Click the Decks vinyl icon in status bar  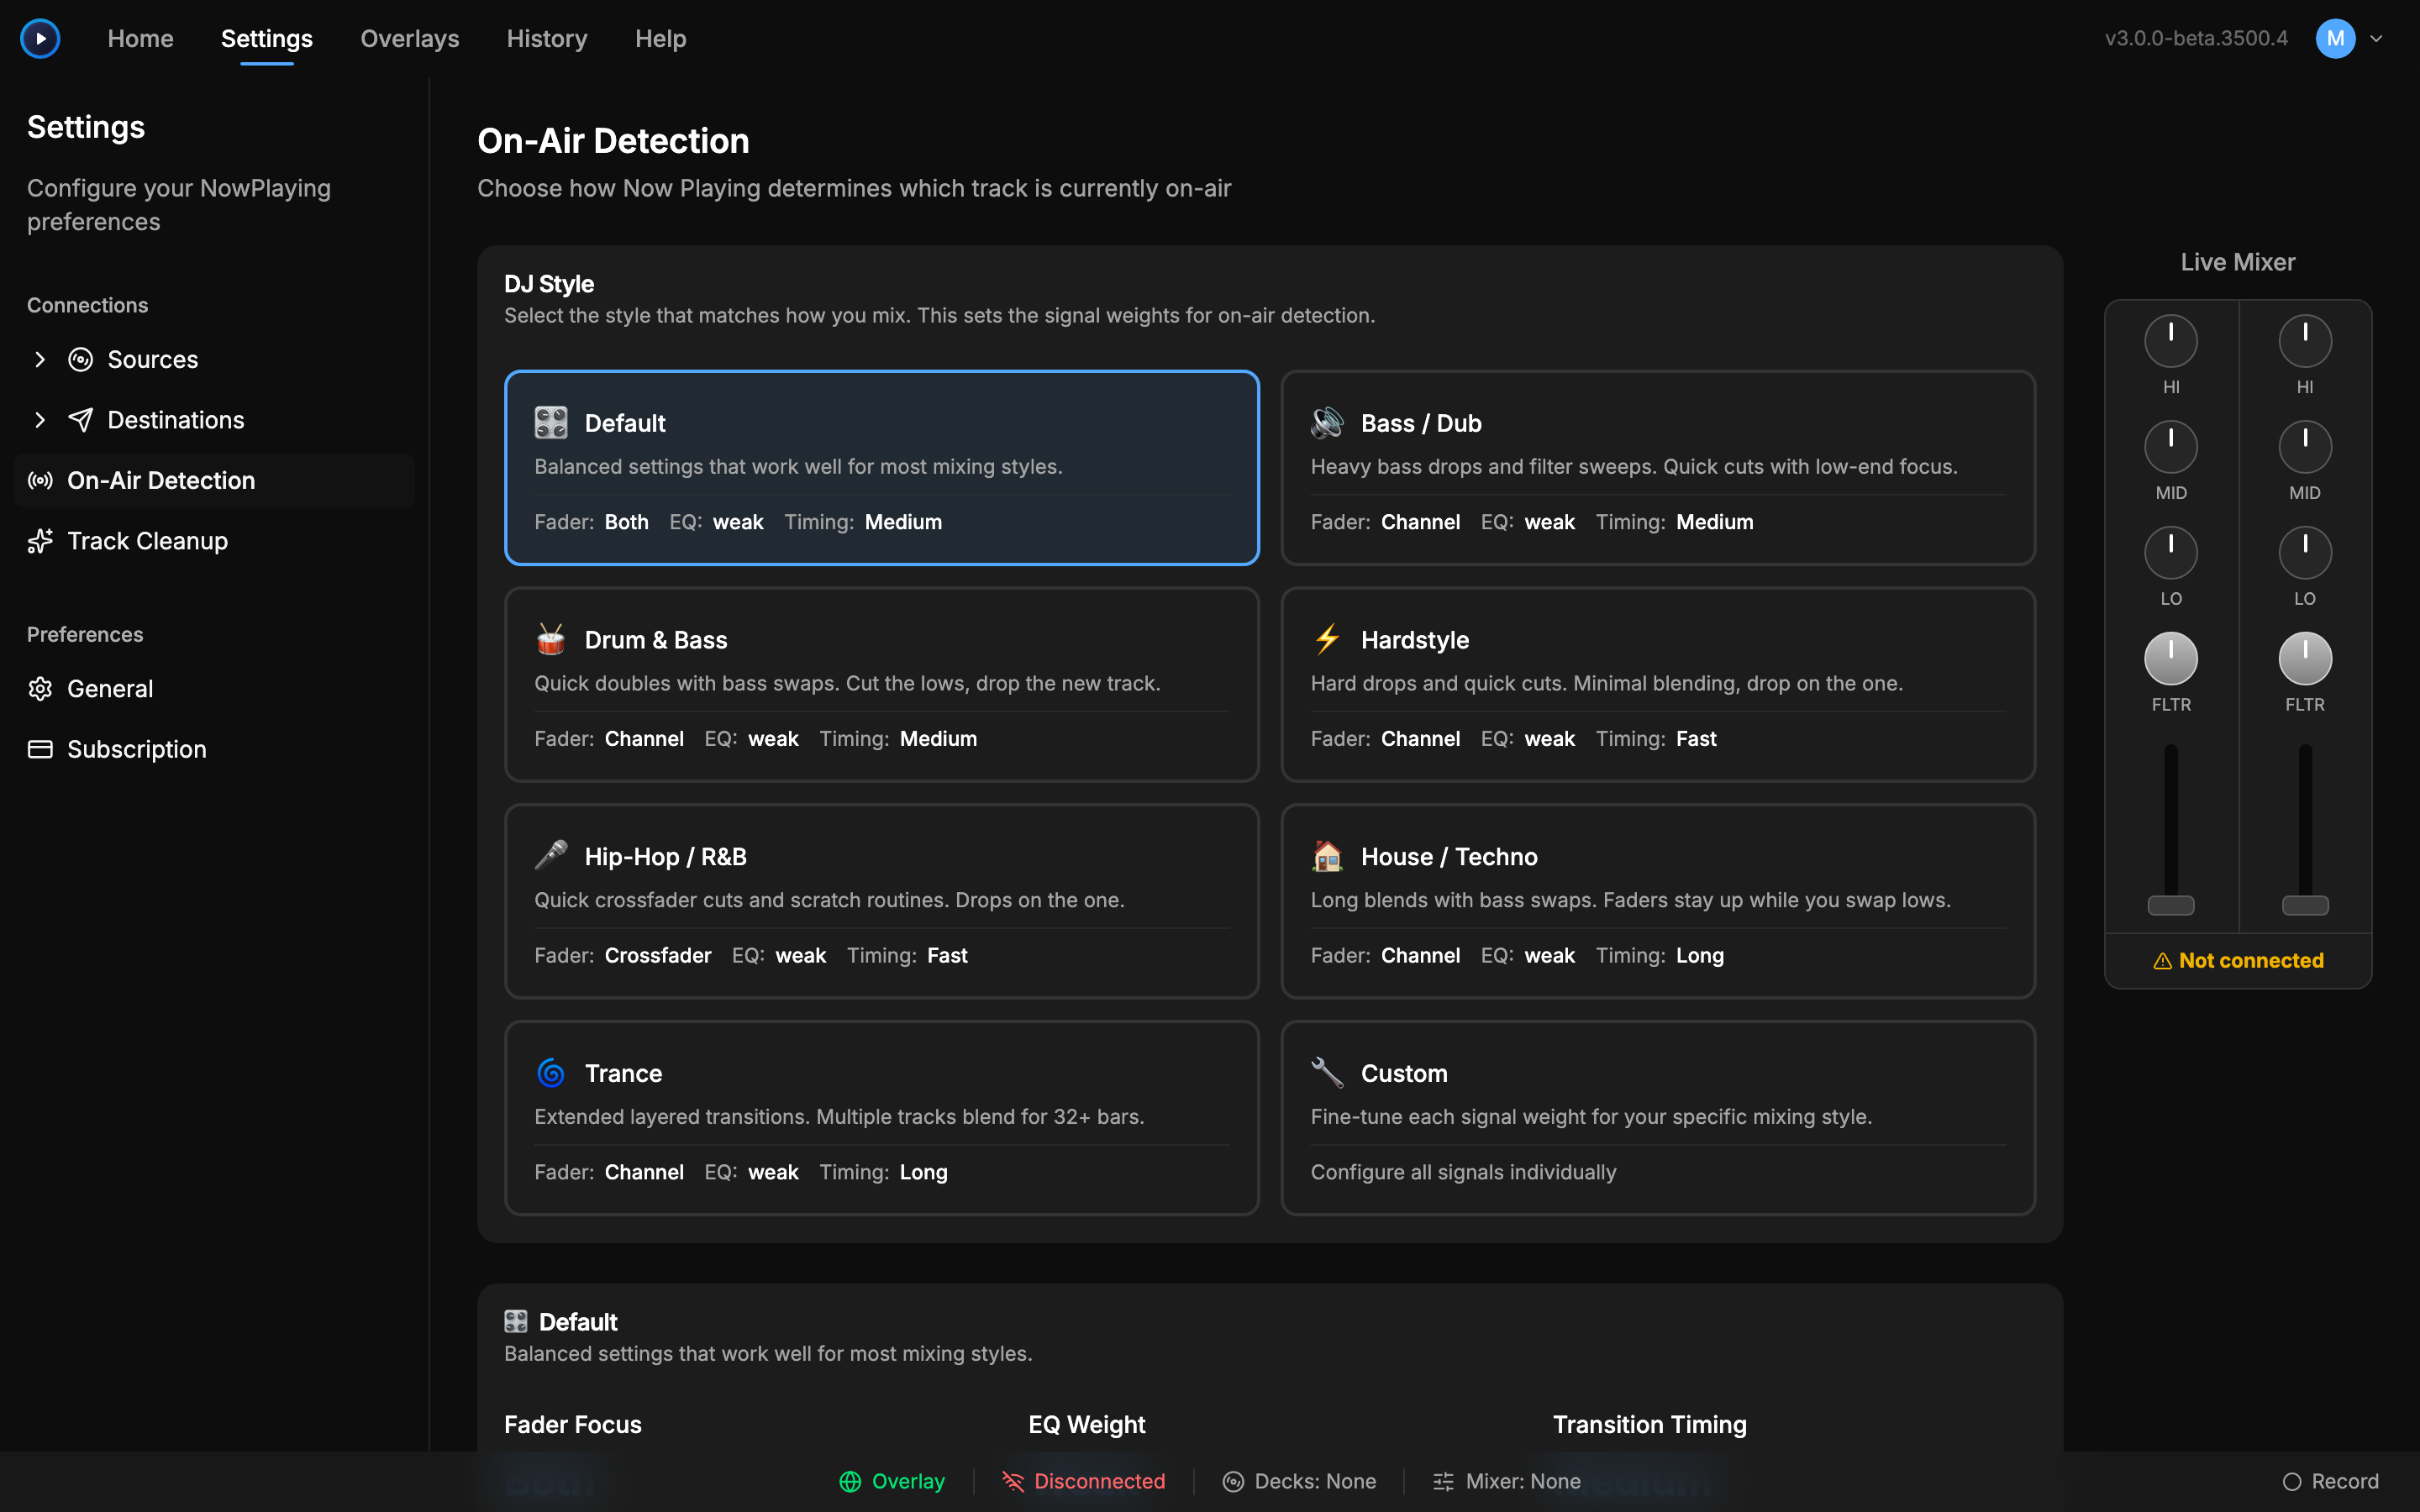coord(1233,1482)
